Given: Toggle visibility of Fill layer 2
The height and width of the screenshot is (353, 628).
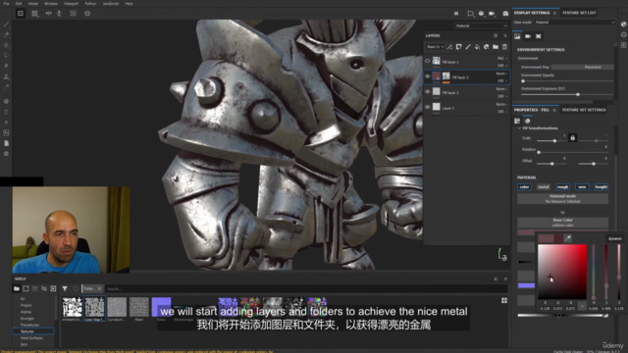Looking at the screenshot, I should click(428, 91).
